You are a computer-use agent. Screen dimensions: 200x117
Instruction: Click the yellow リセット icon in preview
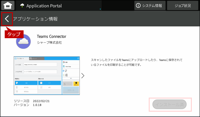click(x=76, y=84)
